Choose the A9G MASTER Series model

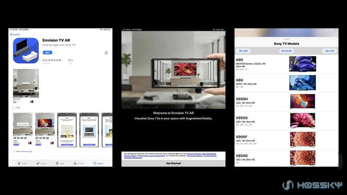[x=286, y=64]
